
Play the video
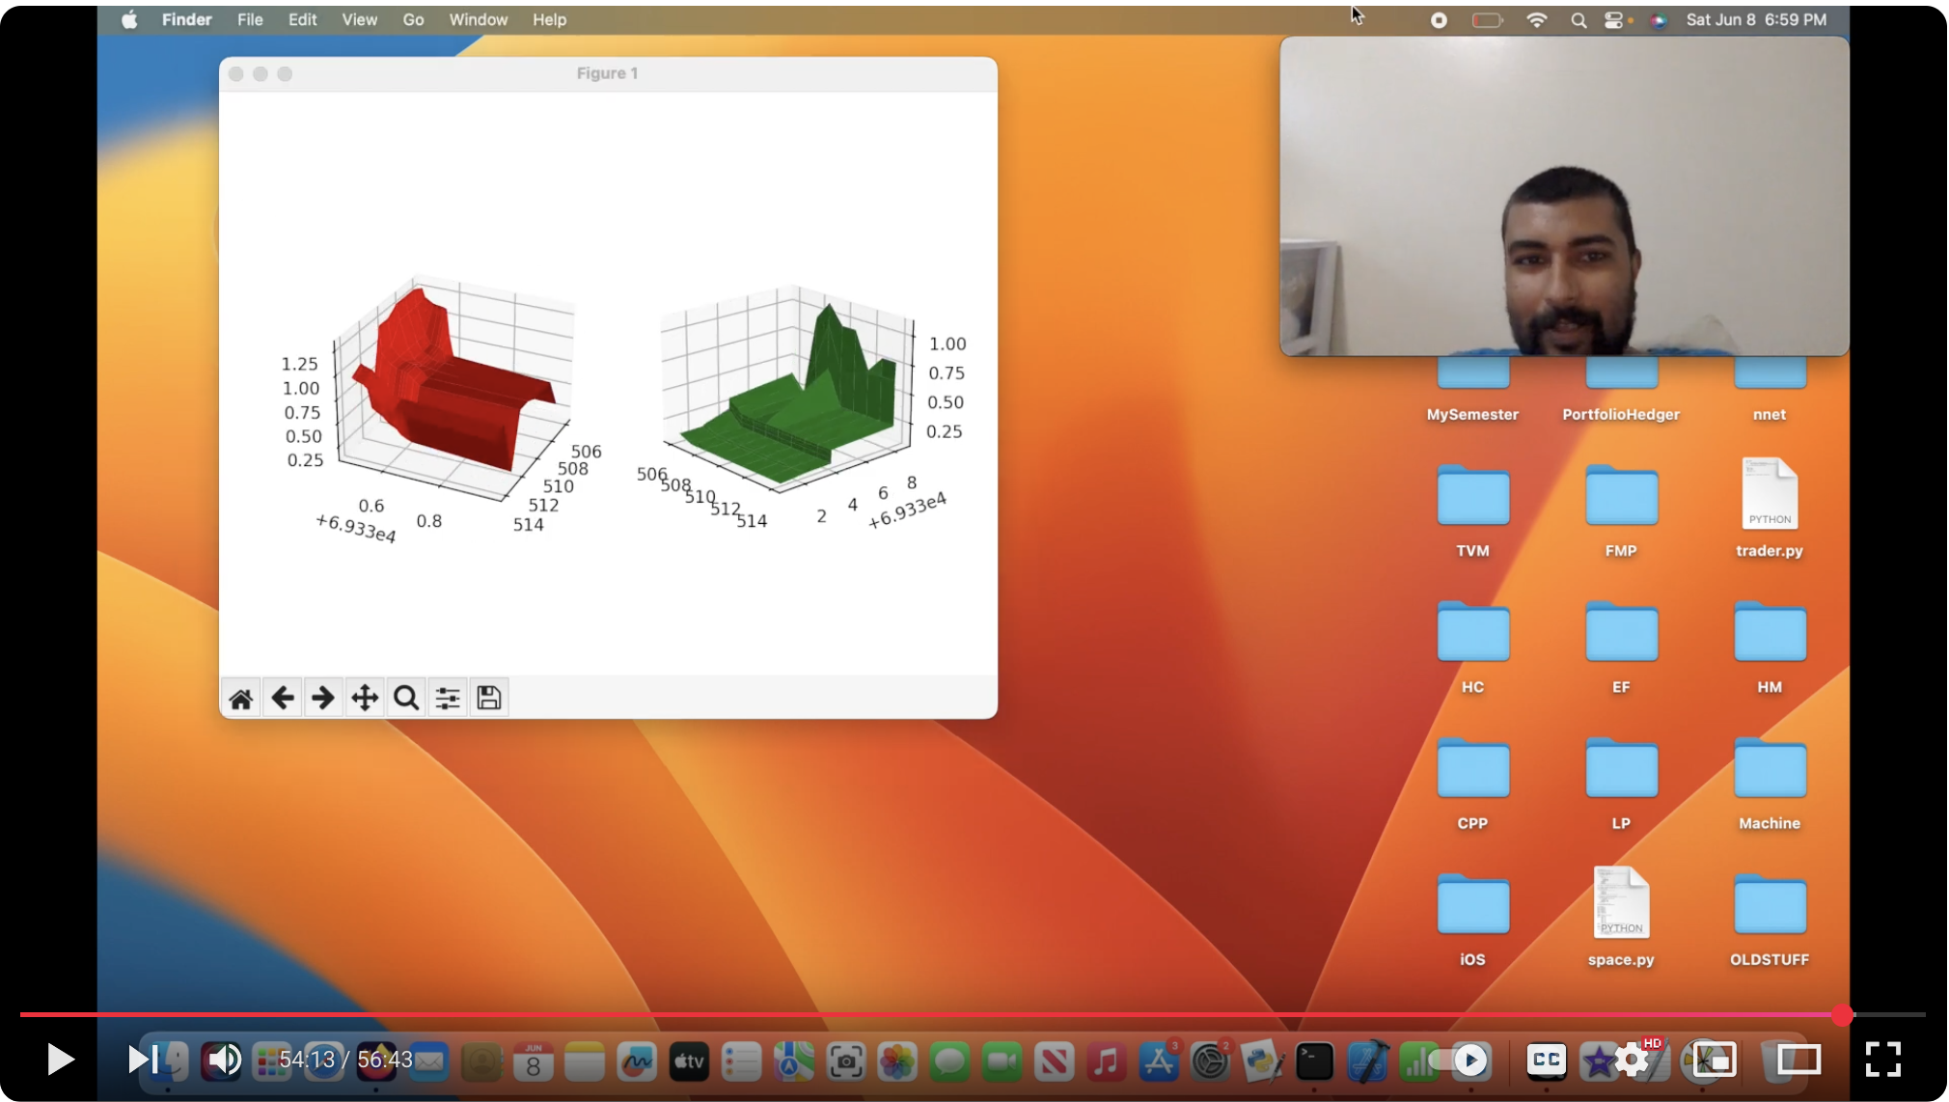[x=60, y=1060]
